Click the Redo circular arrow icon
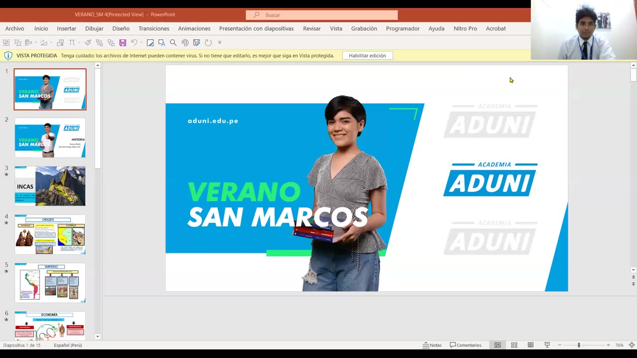 (x=208, y=43)
